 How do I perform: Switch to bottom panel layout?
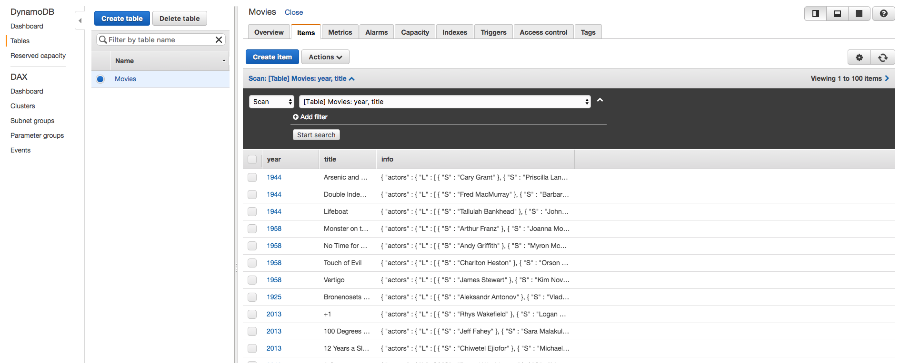pyautogui.click(x=837, y=14)
